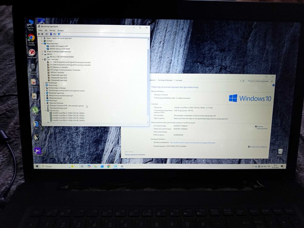This screenshot has height=228, width=304.
Task: Click the refresh button beside System address bar
Action: pyautogui.click(x=244, y=81)
